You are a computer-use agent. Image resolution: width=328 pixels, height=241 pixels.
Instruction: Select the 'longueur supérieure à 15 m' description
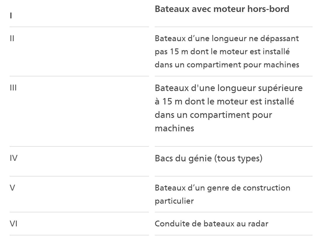[x=228, y=108]
